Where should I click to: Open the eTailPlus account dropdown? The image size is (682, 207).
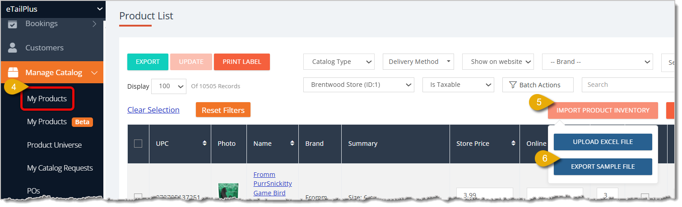click(53, 9)
